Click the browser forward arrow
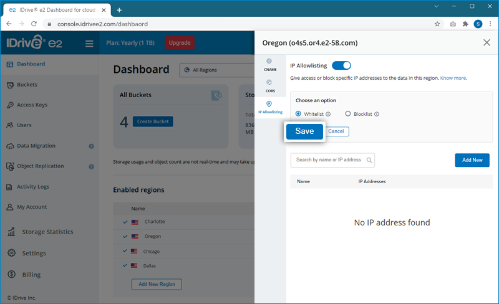Image resolution: width=499 pixels, height=304 pixels. (x=21, y=24)
